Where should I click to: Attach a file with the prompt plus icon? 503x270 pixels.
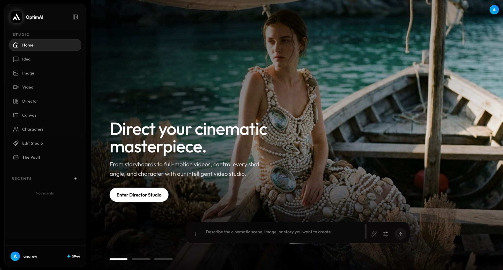click(196, 234)
